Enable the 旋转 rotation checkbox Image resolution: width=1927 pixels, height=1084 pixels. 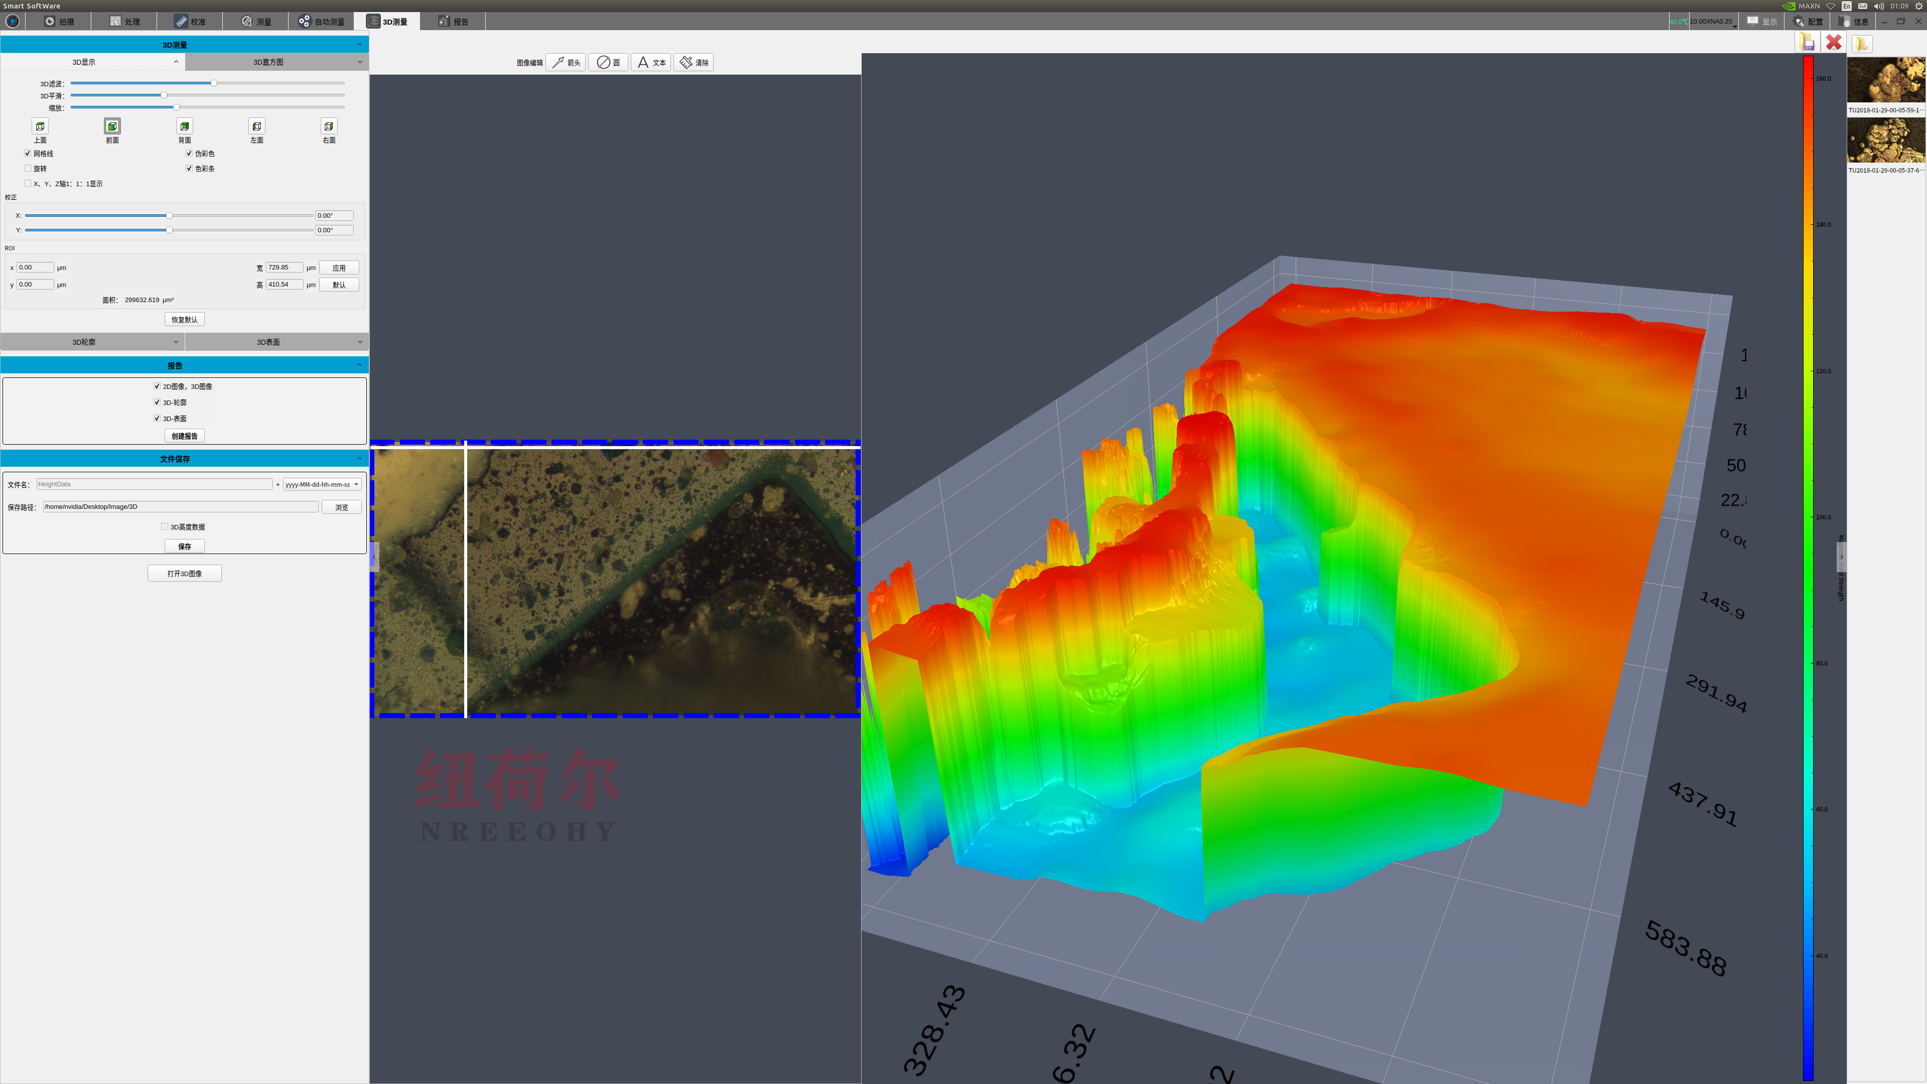(x=28, y=168)
